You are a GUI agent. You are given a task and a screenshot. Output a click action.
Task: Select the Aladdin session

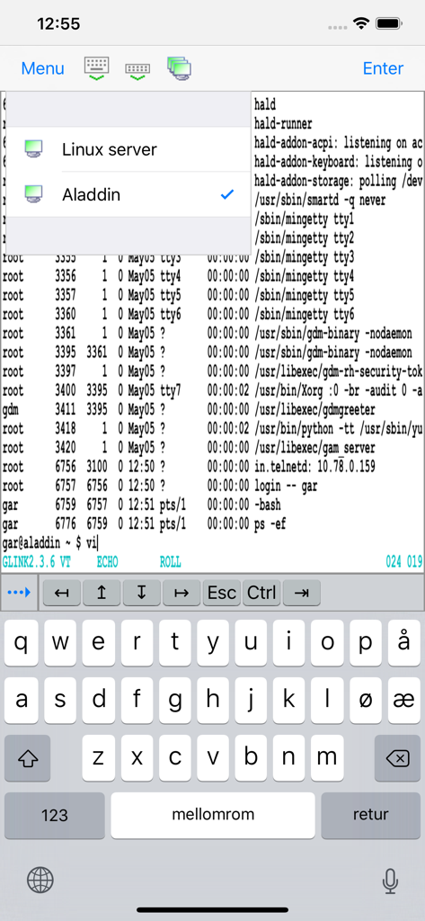[128, 194]
